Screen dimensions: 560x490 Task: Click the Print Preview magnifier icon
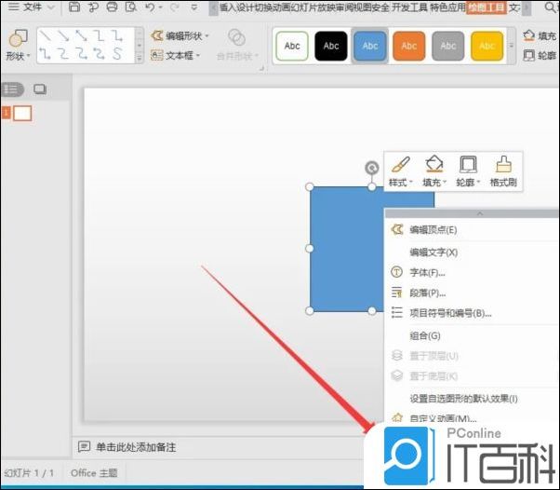click(x=131, y=7)
